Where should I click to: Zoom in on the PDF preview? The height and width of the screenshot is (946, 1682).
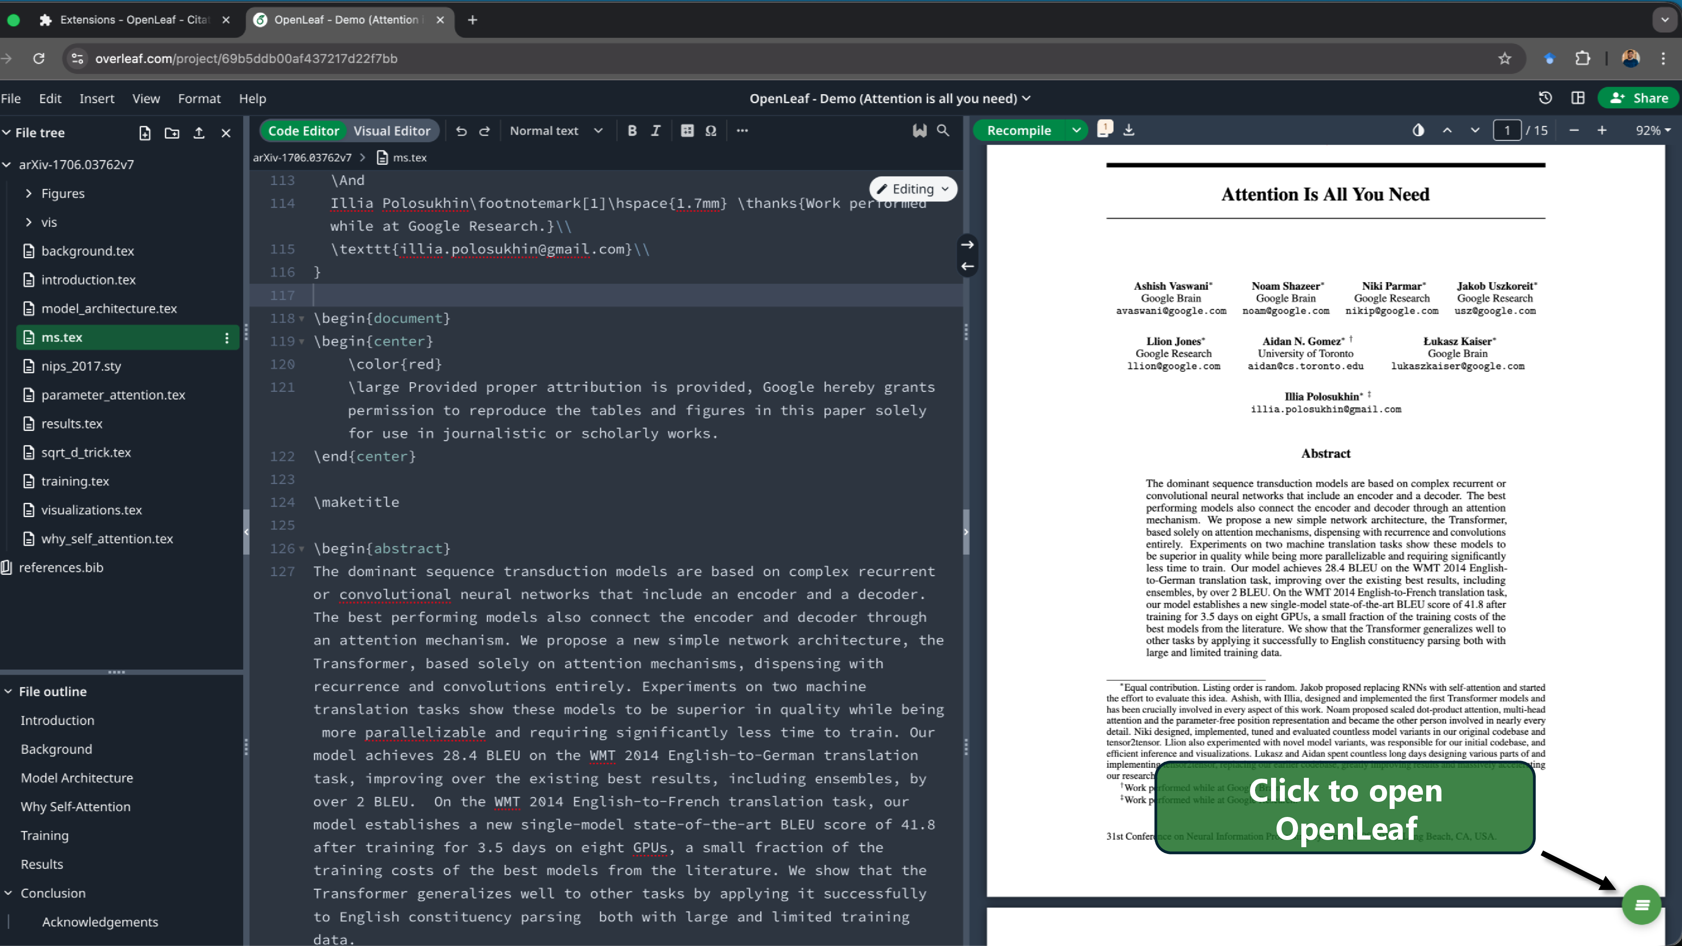(1602, 131)
